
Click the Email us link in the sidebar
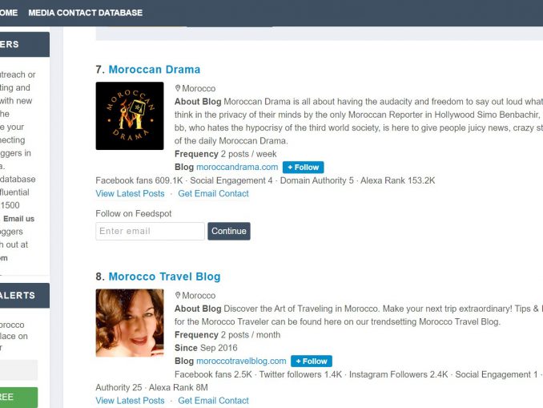(x=18, y=219)
